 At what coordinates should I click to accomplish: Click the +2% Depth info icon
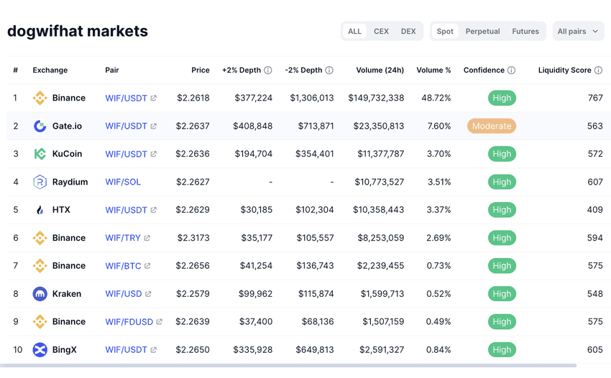[268, 70]
